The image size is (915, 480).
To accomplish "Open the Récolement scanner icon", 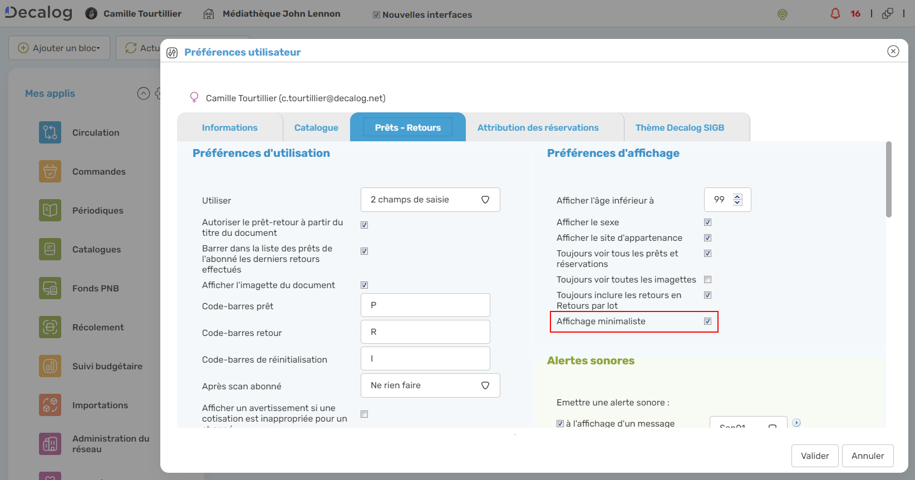I will click(x=50, y=327).
